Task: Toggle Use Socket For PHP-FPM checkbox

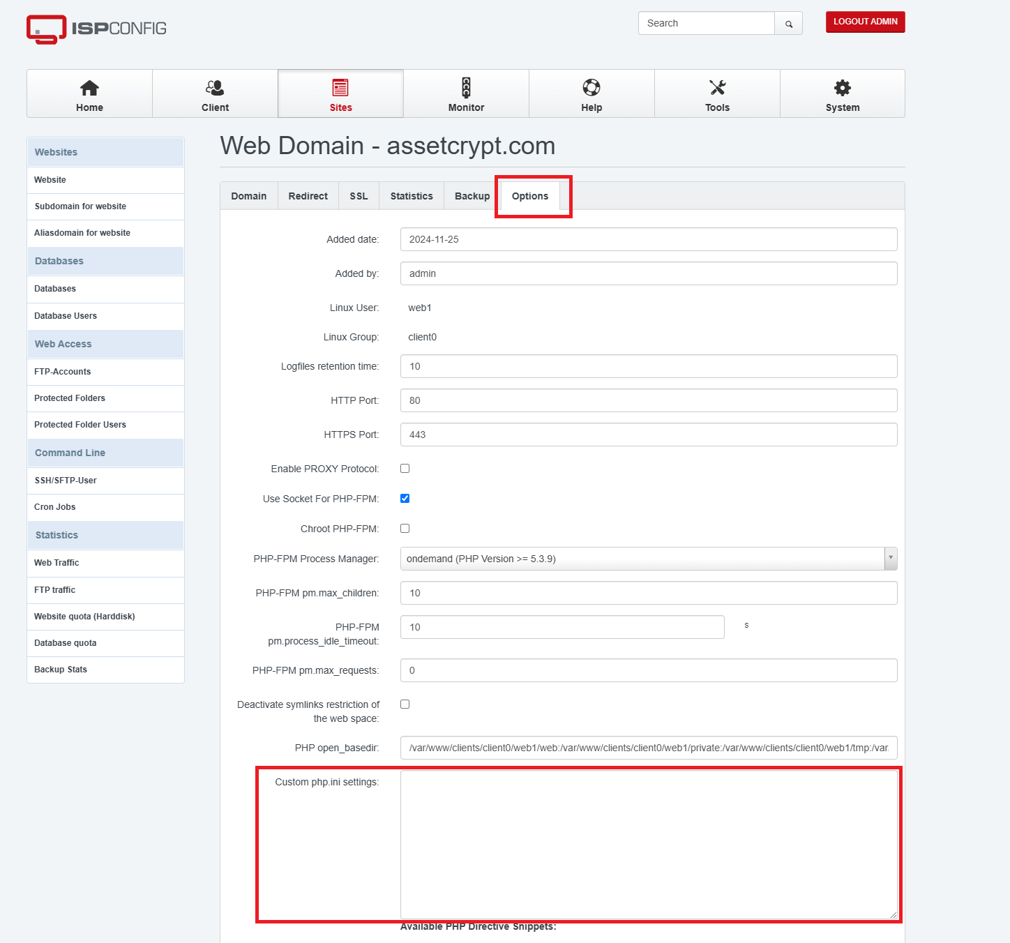Action: (405, 499)
